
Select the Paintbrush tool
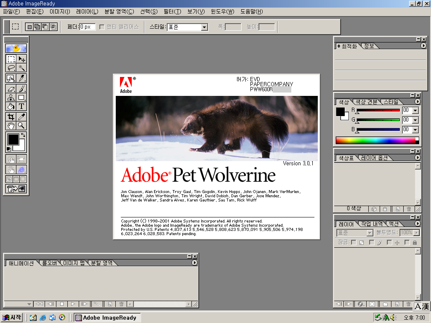point(21,89)
